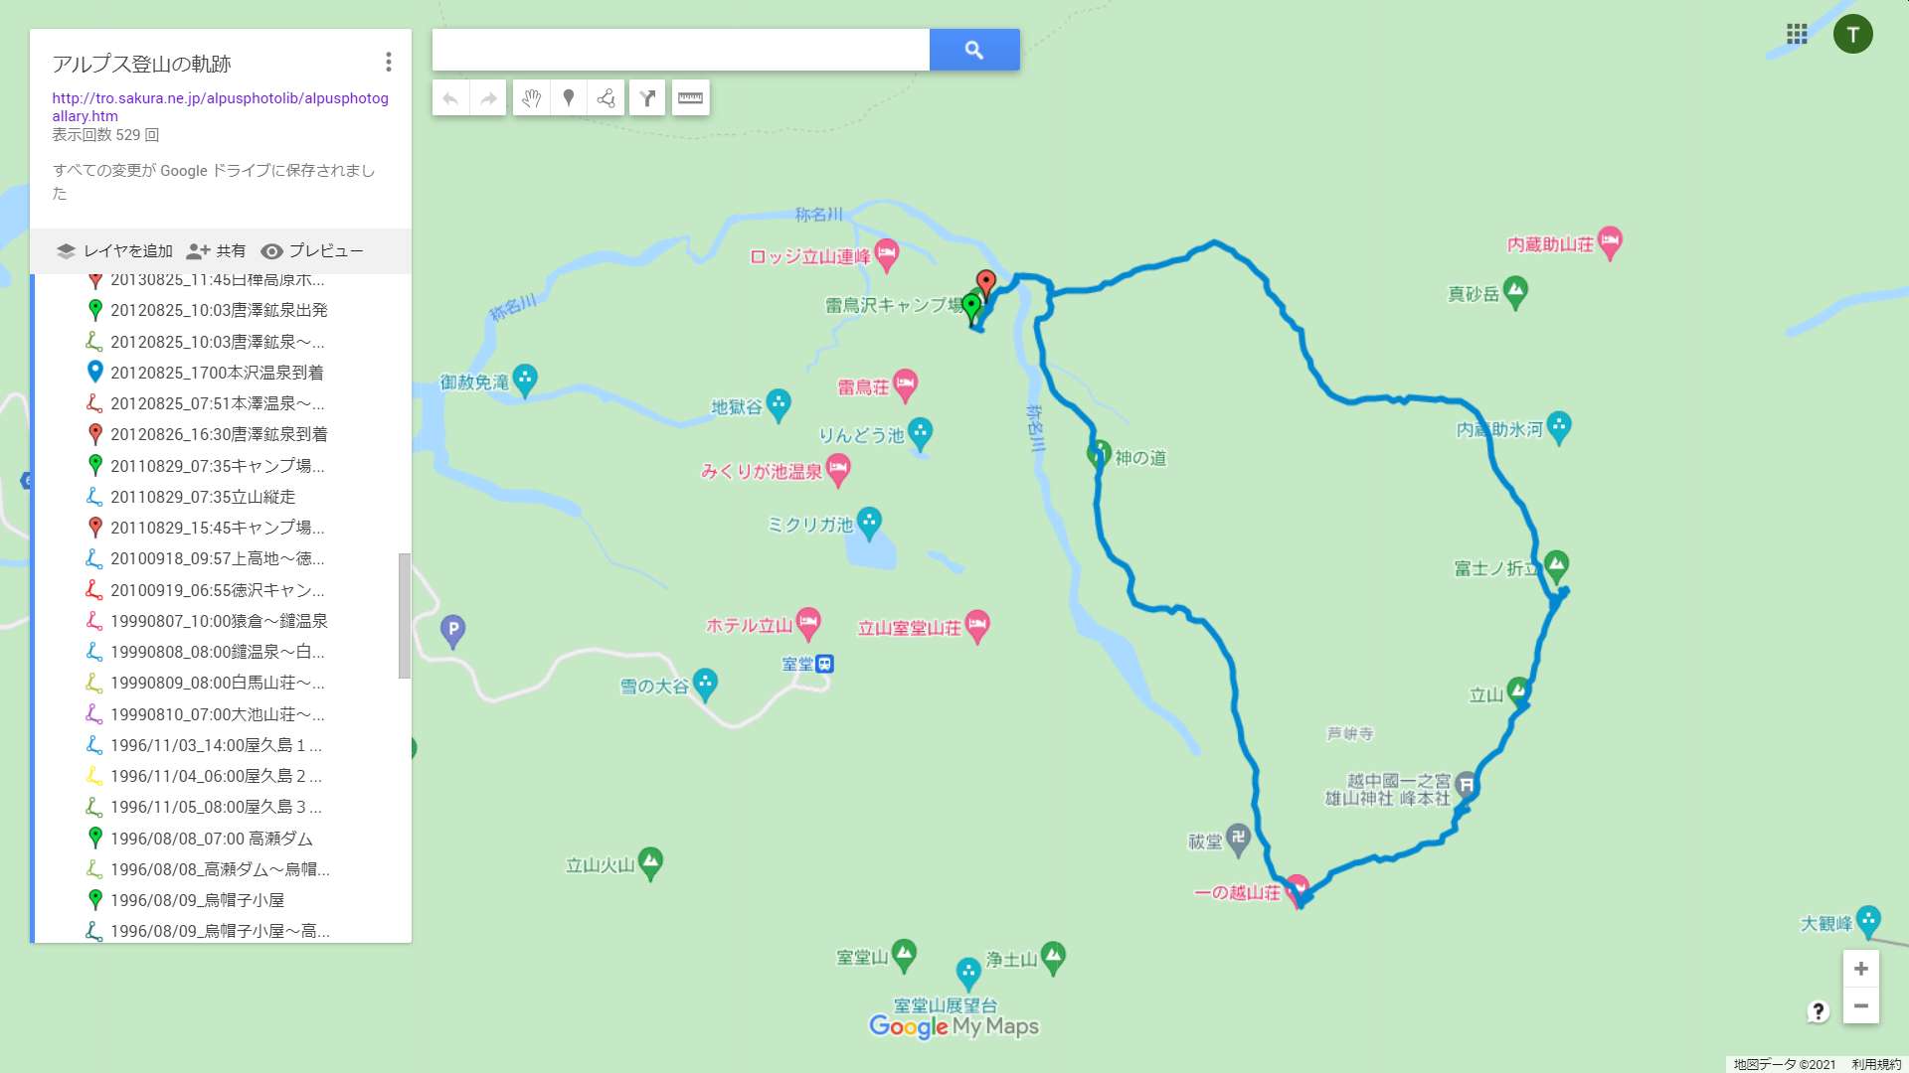Open the map options three-dot menu
1909x1073 pixels.
pyautogui.click(x=389, y=63)
